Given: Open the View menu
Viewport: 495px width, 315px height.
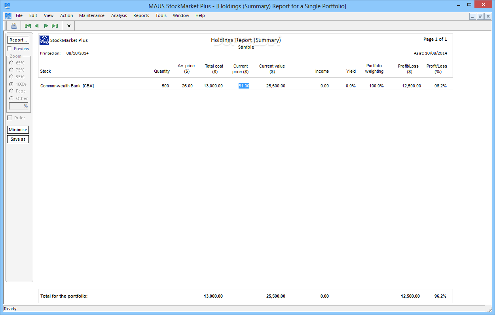Looking at the screenshot, I should (49, 16).
